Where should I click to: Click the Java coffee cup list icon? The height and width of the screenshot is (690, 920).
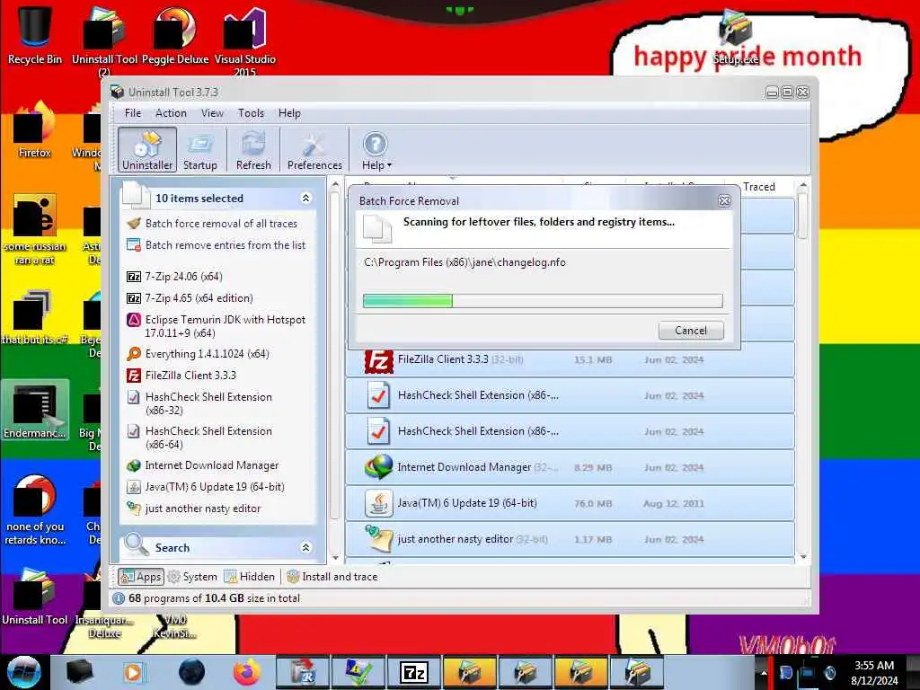[x=378, y=503]
